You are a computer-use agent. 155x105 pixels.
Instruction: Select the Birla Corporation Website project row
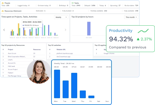coord(23,57)
